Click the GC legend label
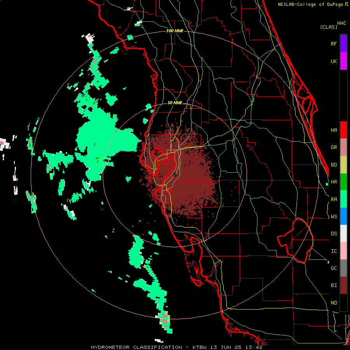This screenshot has height=350, width=350. (x=334, y=268)
